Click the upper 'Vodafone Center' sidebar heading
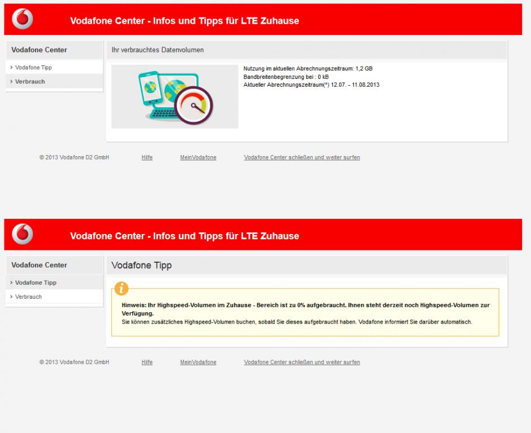Image resolution: width=531 pixels, height=433 pixels. tap(40, 50)
